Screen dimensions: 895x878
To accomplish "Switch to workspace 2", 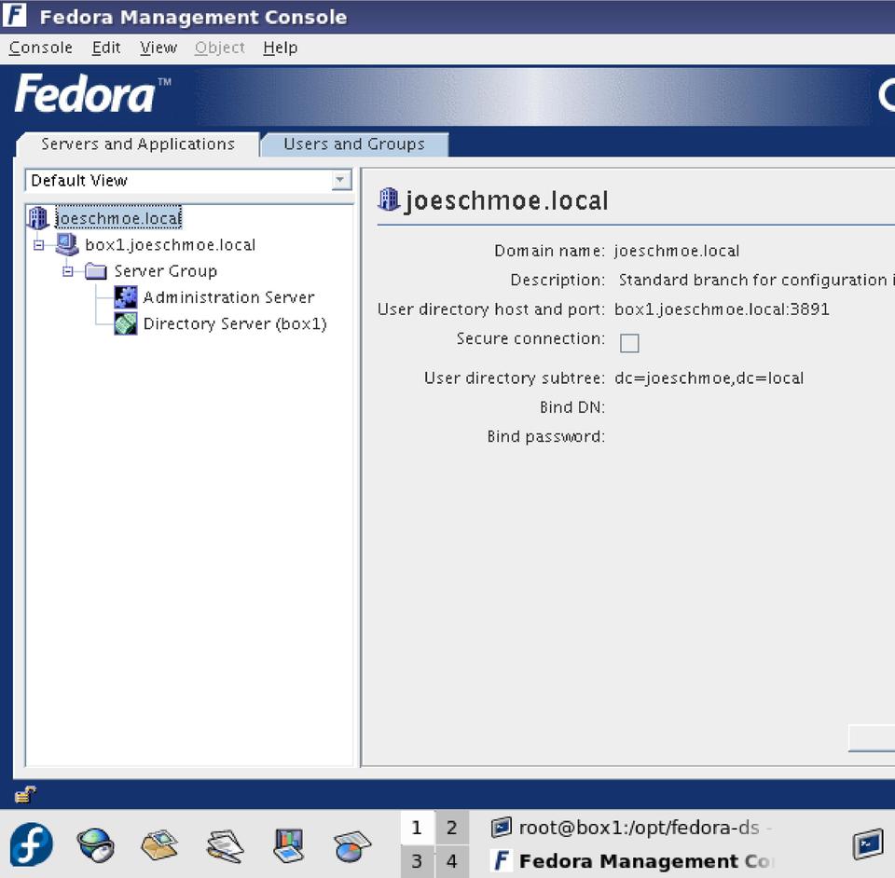I will pyautogui.click(x=451, y=828).
